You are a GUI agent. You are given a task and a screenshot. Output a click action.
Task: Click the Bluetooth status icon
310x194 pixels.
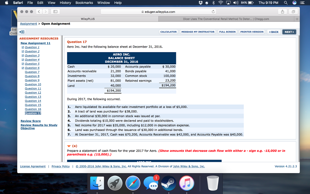[213, 2]
